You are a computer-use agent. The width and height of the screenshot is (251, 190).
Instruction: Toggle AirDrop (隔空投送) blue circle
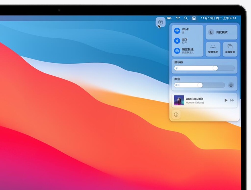pyautogui.click(x=177, y=51)
